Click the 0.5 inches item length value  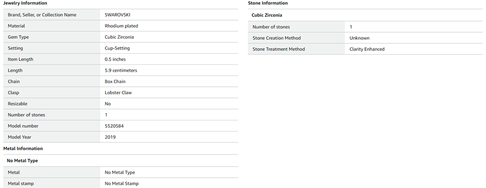[115, 60]
